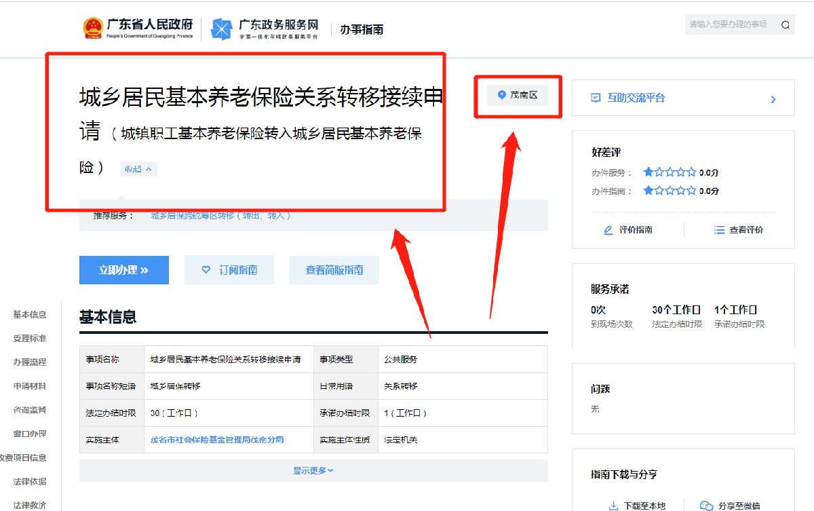
Task: Open the 城乡居保跨统筹区转移 recommended service link
Action: pos(221,216)
